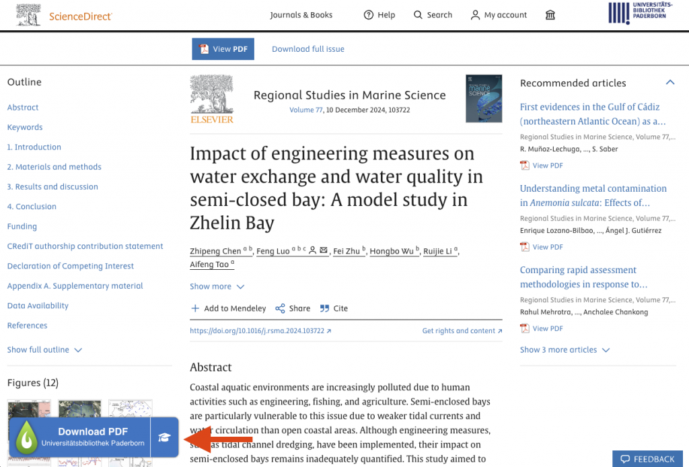Click the Cite quotation icon
Image resolution: width=689 pixels, height=467 pixels.
pyautogui.click(x=324, y=308)
